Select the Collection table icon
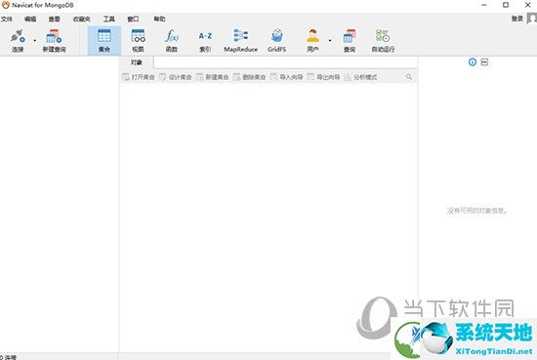The height and width of the screenshot is (360, 537). tap(104, 36)
